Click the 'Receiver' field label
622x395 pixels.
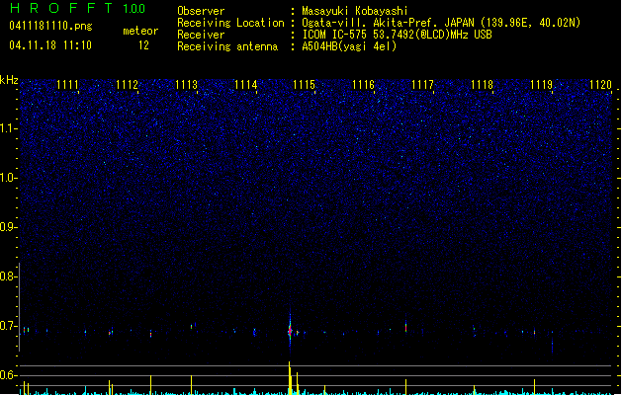point(201,35)
